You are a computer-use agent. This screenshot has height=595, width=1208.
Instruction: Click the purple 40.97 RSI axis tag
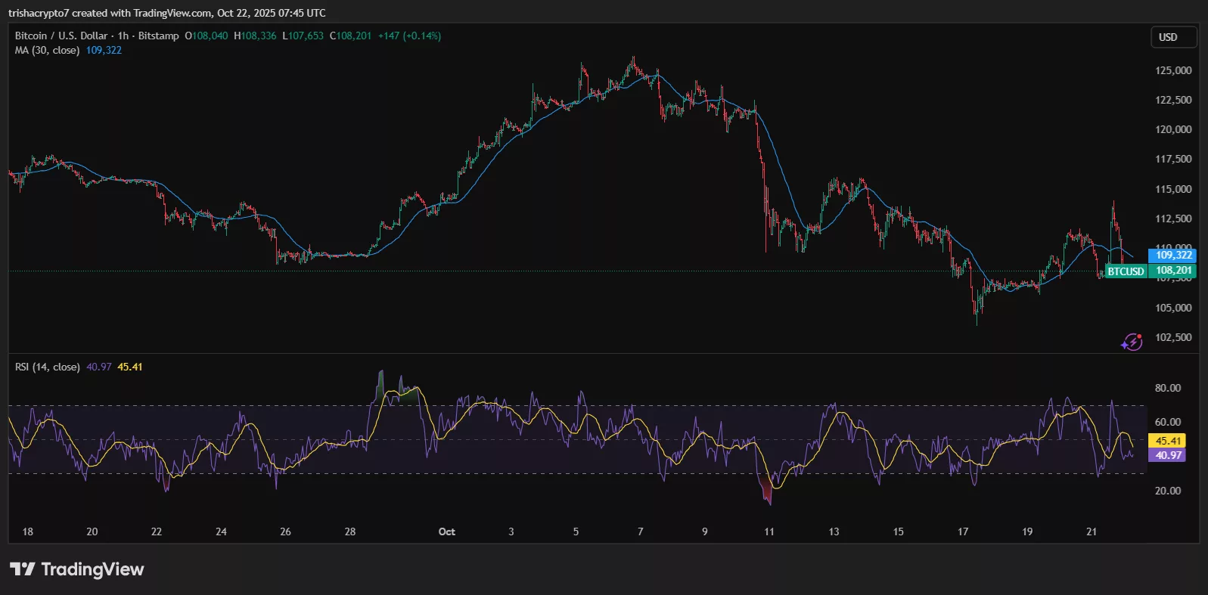(x=1167, y=455)
